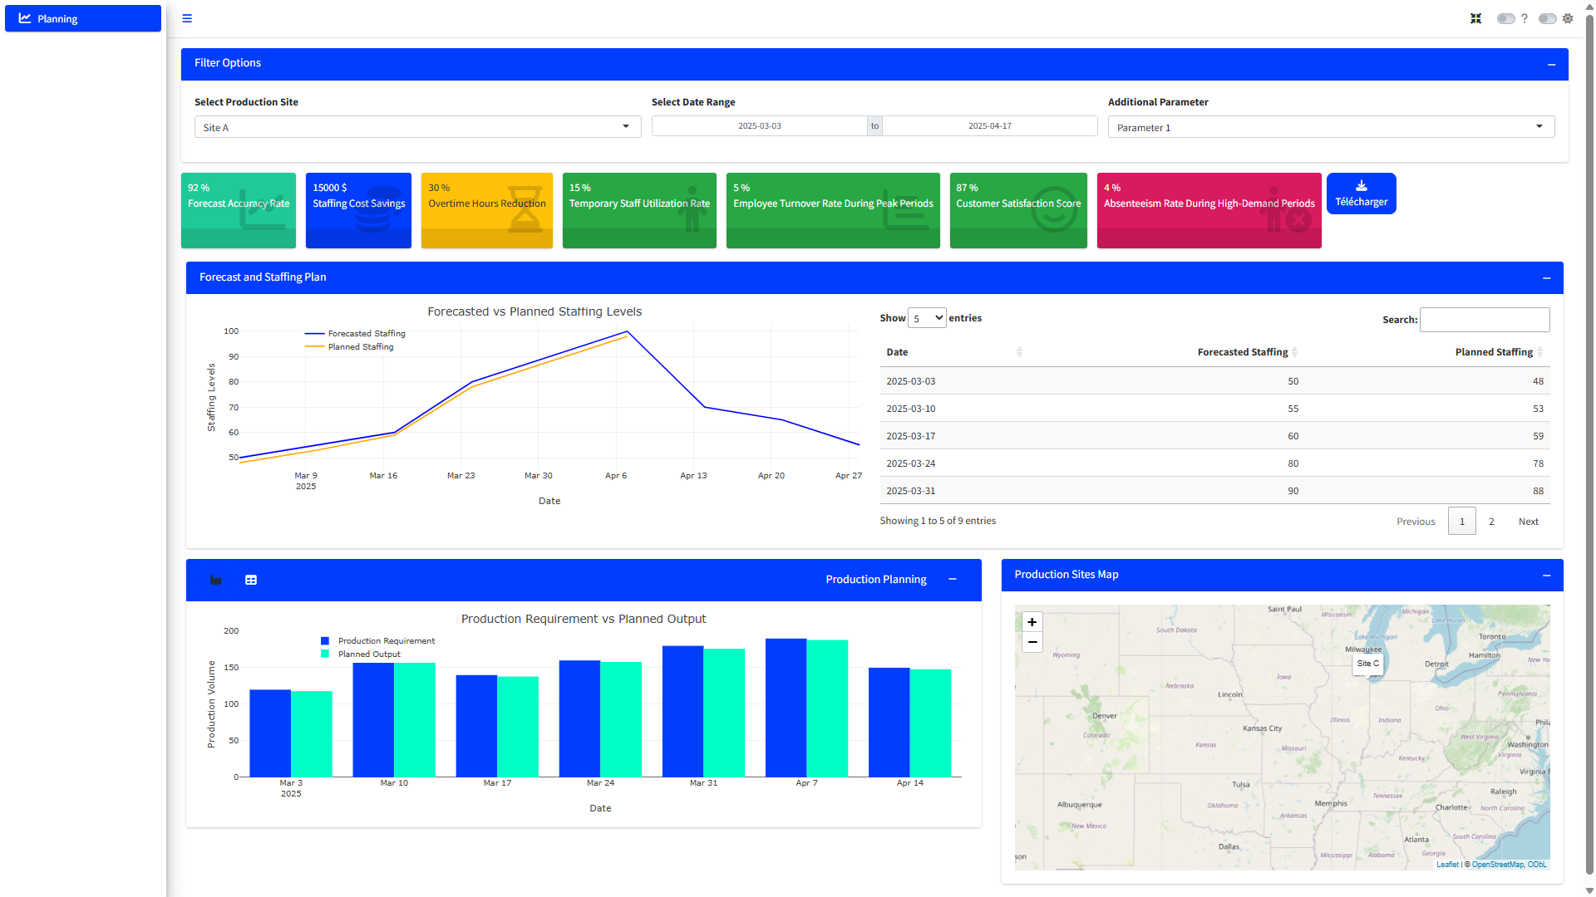
Task: Go to page 2 of table
Action: tap(1491, 522)
